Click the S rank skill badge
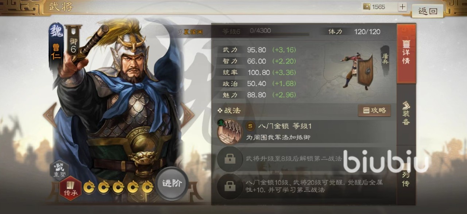This screenshot has height=214, width=467. tap(250, 126)
